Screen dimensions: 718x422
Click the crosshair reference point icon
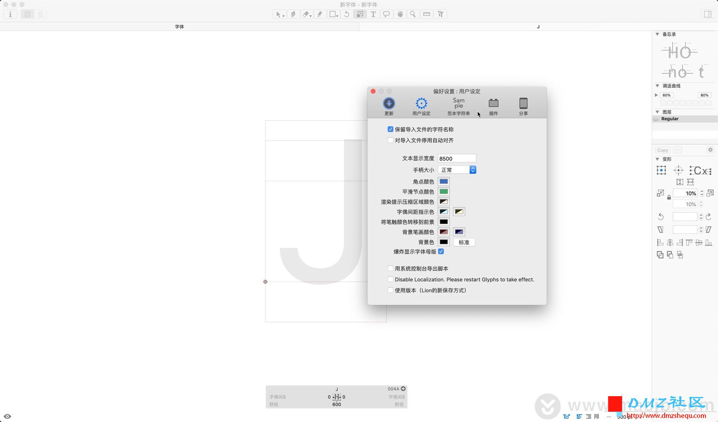[x=678, y=170]
